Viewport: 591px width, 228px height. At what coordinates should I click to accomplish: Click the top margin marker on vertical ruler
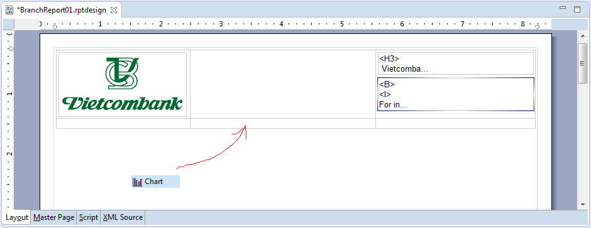pos(11,49)
